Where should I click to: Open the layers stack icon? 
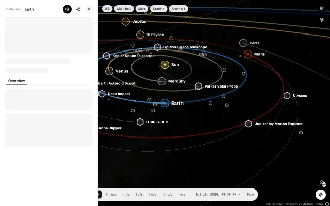tap(322, 20)
